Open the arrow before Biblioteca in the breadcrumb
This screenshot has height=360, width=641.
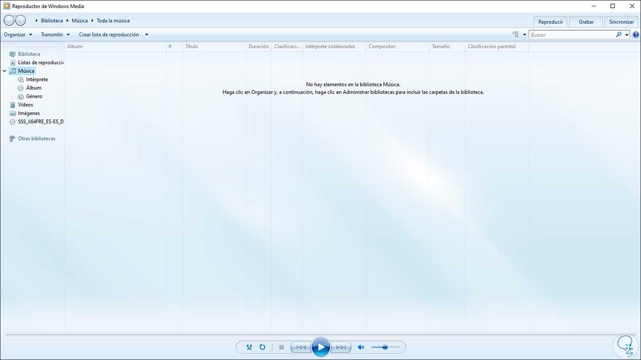(x=36, y=21)
